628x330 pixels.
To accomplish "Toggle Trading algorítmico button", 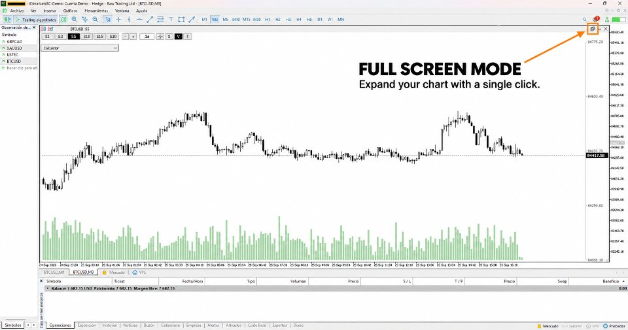I will click(35, 19).
